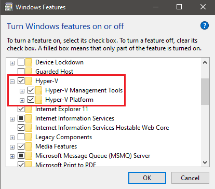Select the Internet Explorer 11 label

coord(62,109)
